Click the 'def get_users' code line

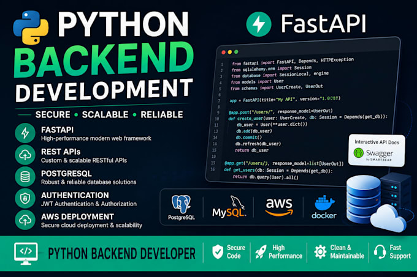tap(278, 171)
